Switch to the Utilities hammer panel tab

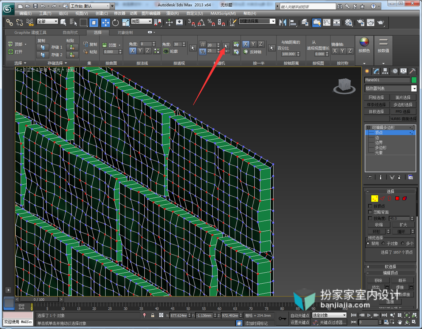(412, 71)
